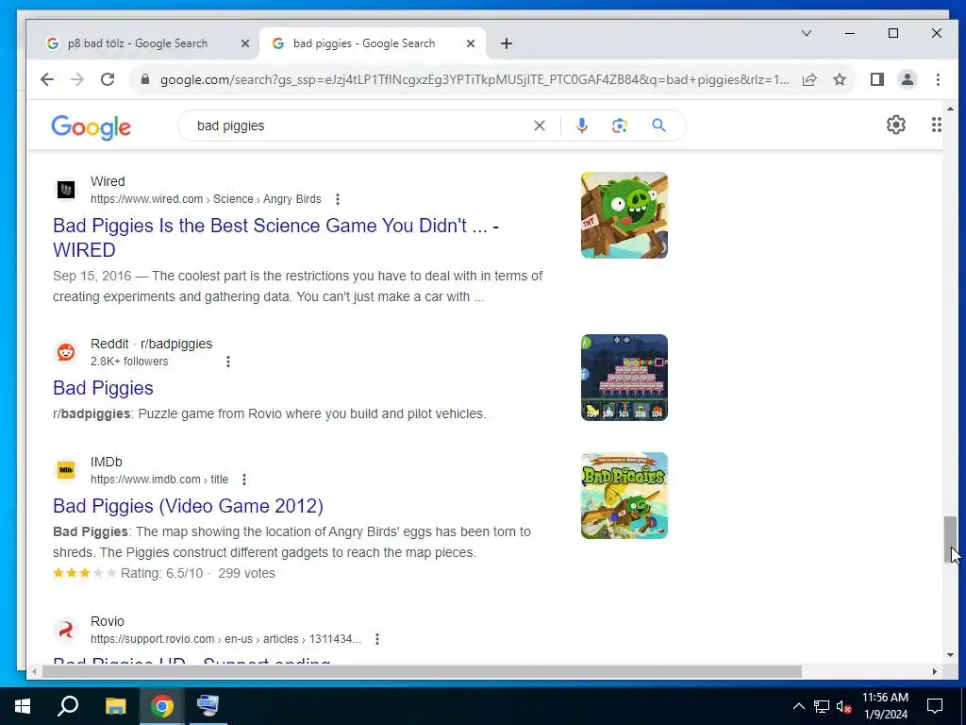Click the Wired site favicon
This screenshot has width=966, height=725.
pyautogui.click(x=66, y=190)
